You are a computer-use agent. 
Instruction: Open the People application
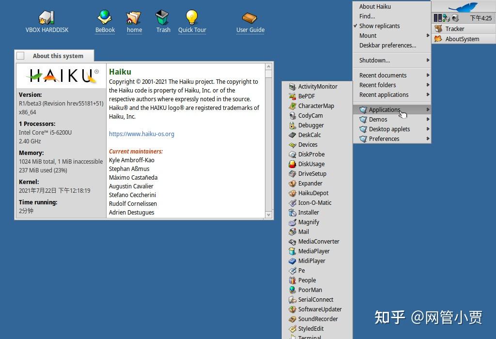(x=317, y=280)
